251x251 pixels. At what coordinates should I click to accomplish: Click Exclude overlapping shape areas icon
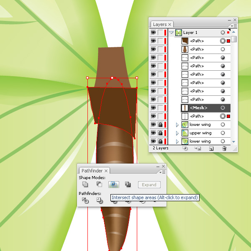coord(128,184)
